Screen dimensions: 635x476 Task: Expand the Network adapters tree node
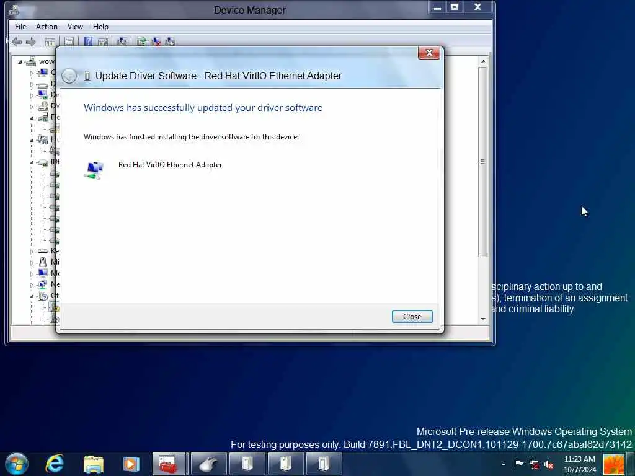[32, 285]
